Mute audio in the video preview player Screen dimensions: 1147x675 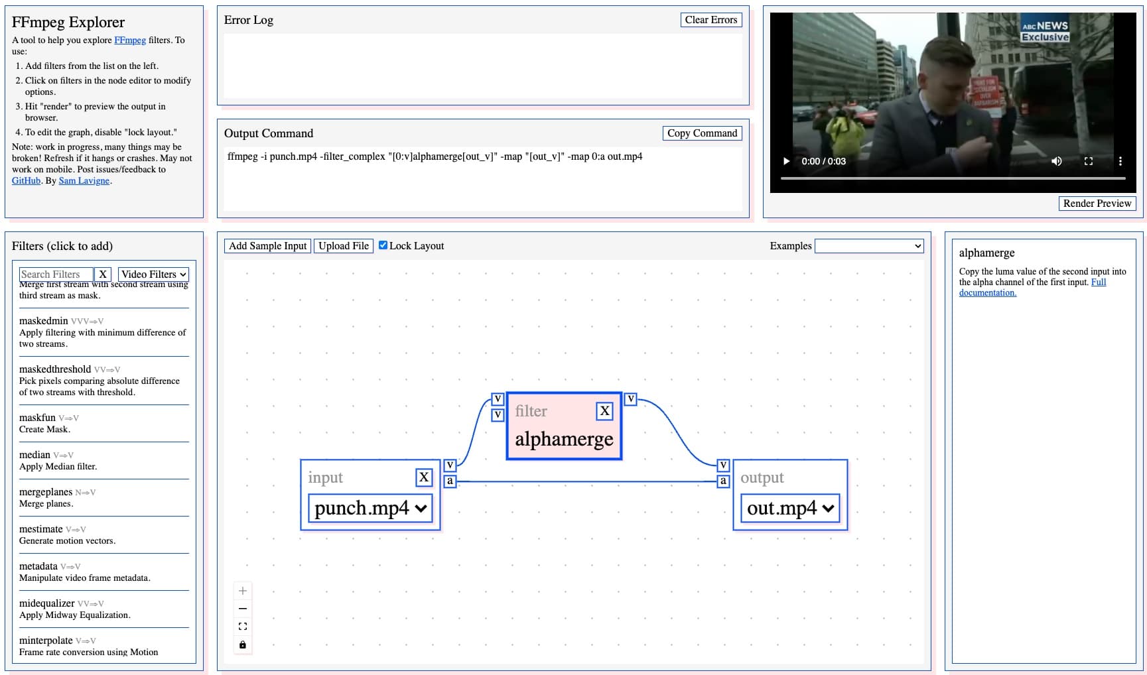point(1057,161)
